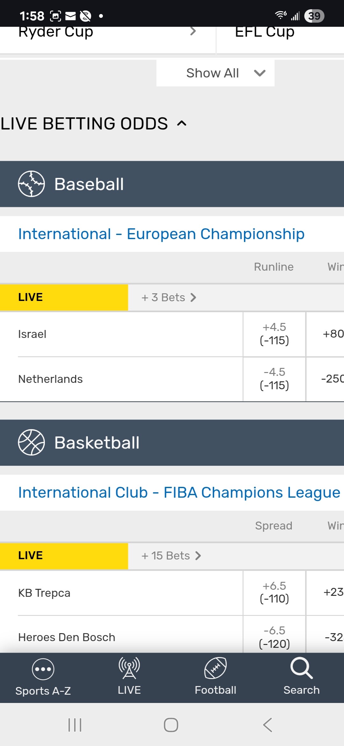Select Israel +4.5 runline odds
Viewport: 344px width, 746px height.
tap(274, 334)
